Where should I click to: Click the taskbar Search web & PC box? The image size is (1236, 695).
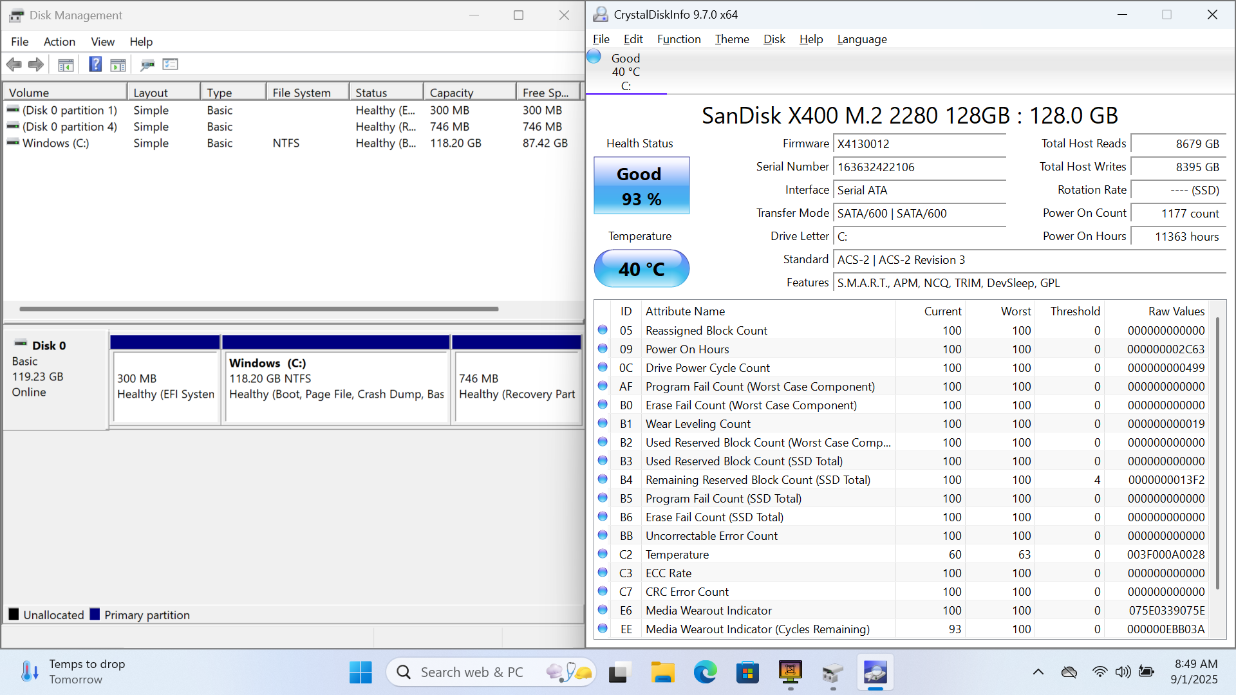(491, 672)
